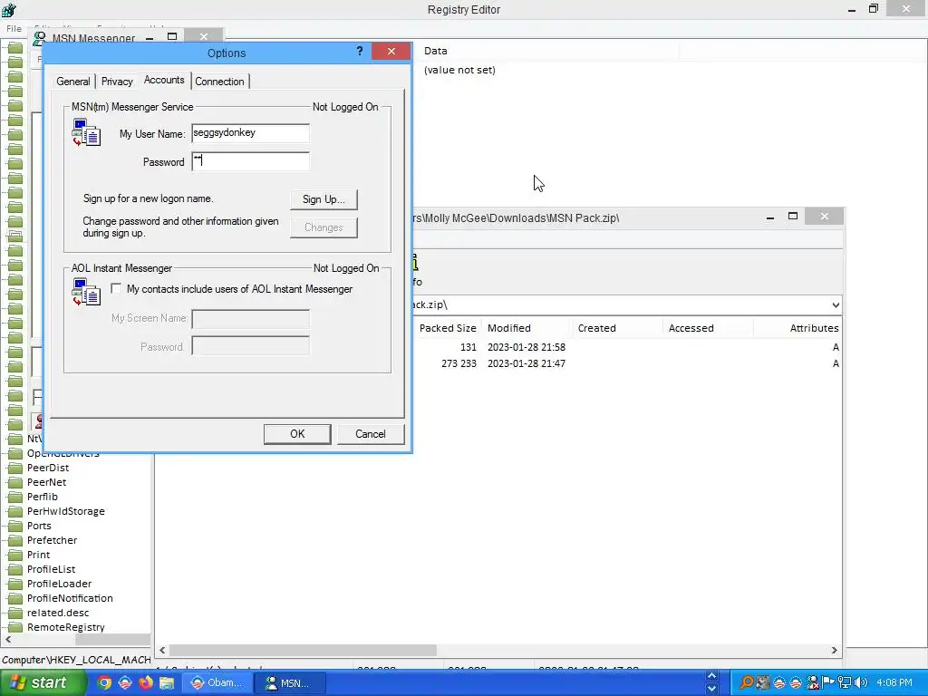Image resolution: width=928 pixels, height=696 pixels.
Task: Select the PeerNet registry key
Action: point(47,482)
